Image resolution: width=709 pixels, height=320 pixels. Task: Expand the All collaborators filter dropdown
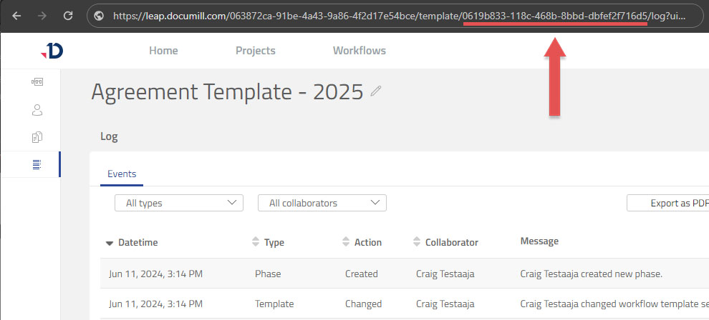tap(322, 203)
